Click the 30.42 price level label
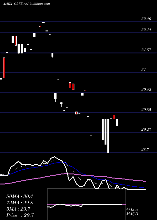157x220 pixels. pyautogui.click(x=146, y=89)
